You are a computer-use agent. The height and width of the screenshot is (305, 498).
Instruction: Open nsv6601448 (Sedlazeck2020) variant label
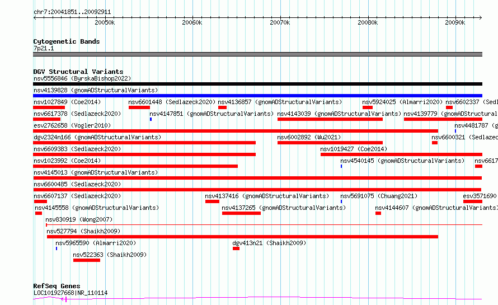172,102
